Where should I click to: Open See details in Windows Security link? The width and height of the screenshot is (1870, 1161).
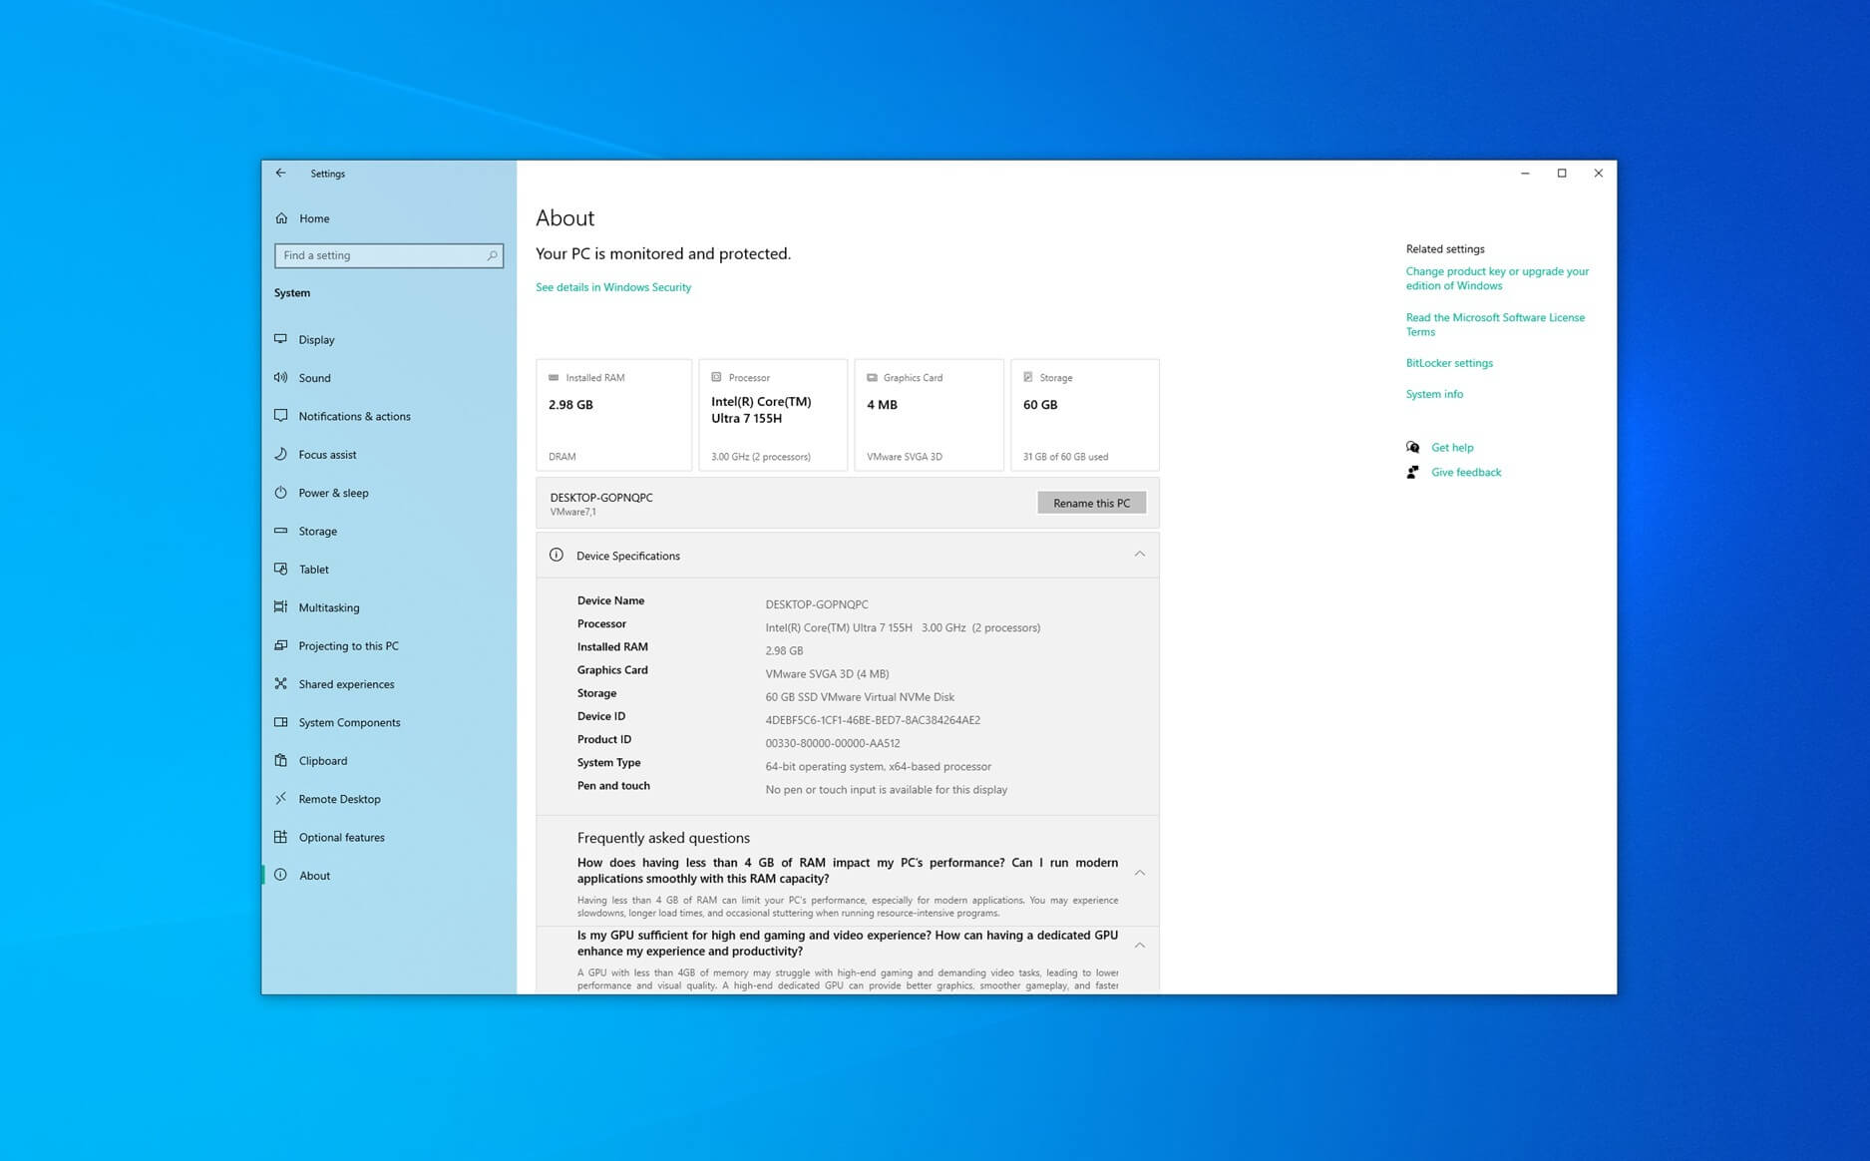[612, 287]
